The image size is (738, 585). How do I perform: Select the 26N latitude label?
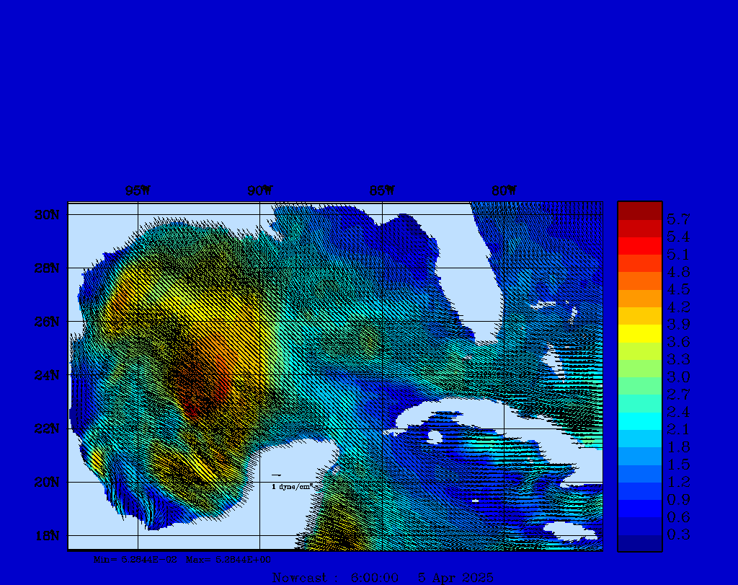click(47, 322)
